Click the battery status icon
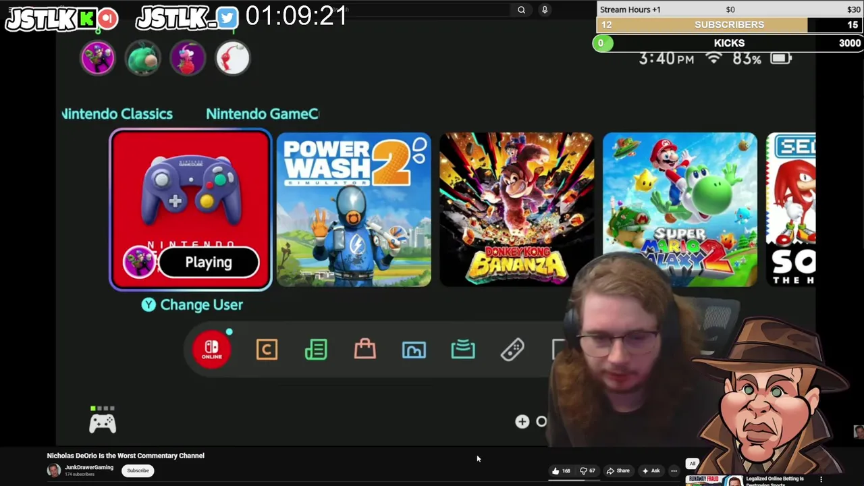864x486 pixels. click(780, 59)
